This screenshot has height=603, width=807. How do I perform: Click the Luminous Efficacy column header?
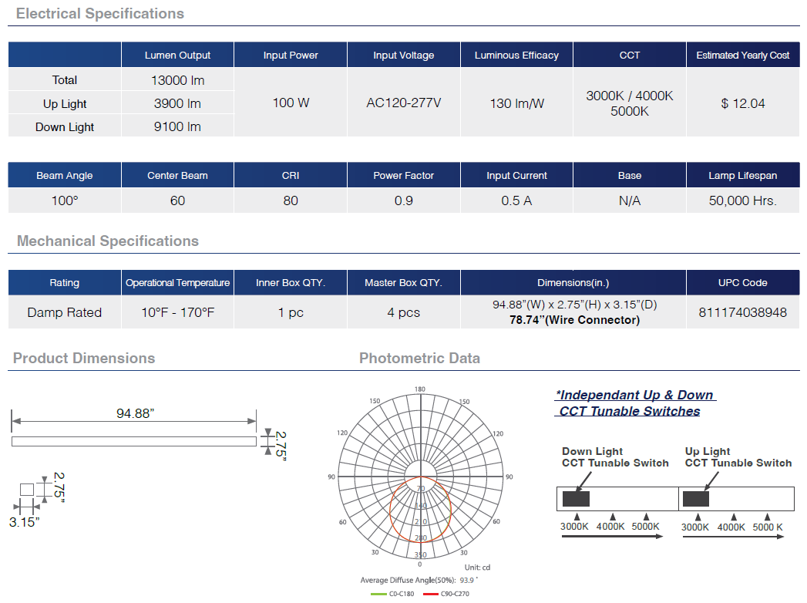[516, 56]
